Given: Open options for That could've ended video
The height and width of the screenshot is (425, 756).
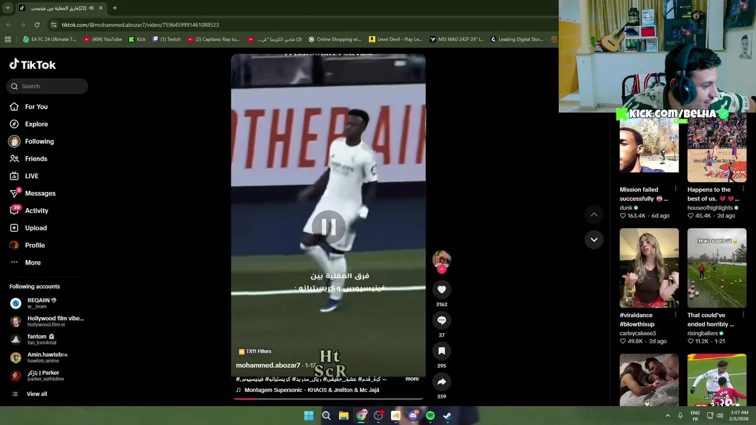Looking at the screenshot, I should 743,315.
